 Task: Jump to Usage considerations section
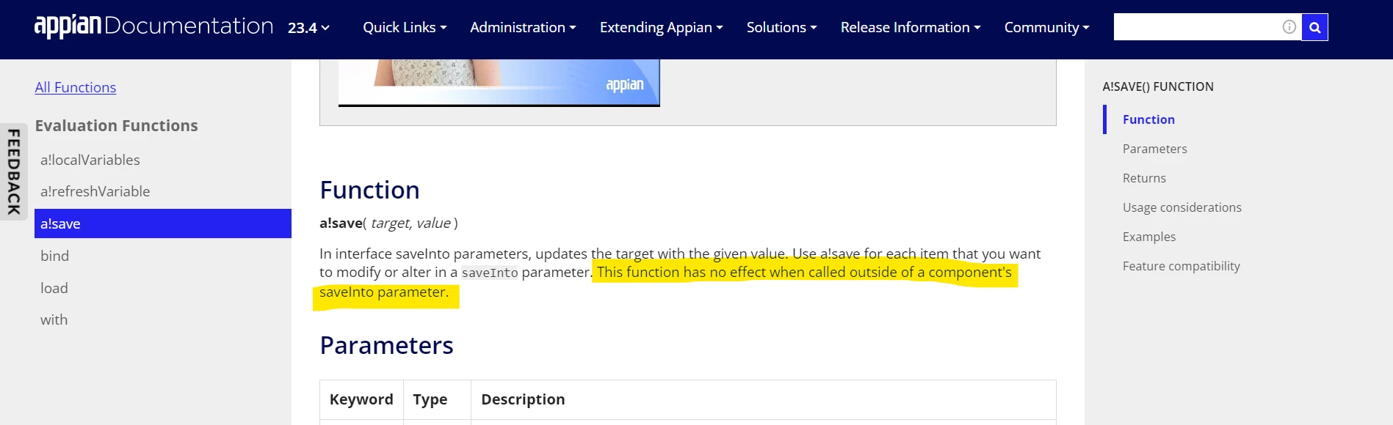pos(1182,207)
